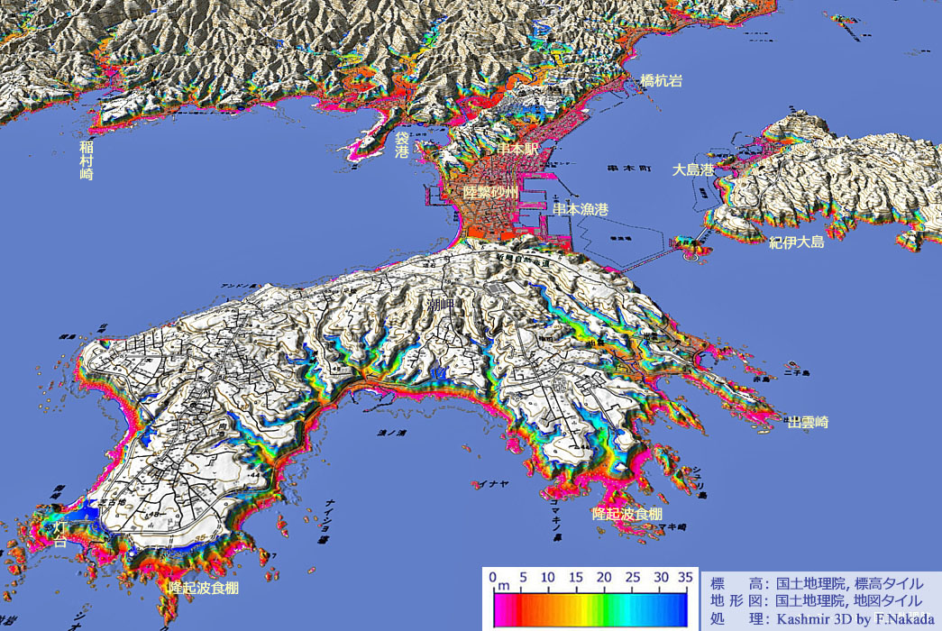This screenshot has width=942, height=631.
Task: Click the magenta end of elevation scale
Action: tap(498, 609)
